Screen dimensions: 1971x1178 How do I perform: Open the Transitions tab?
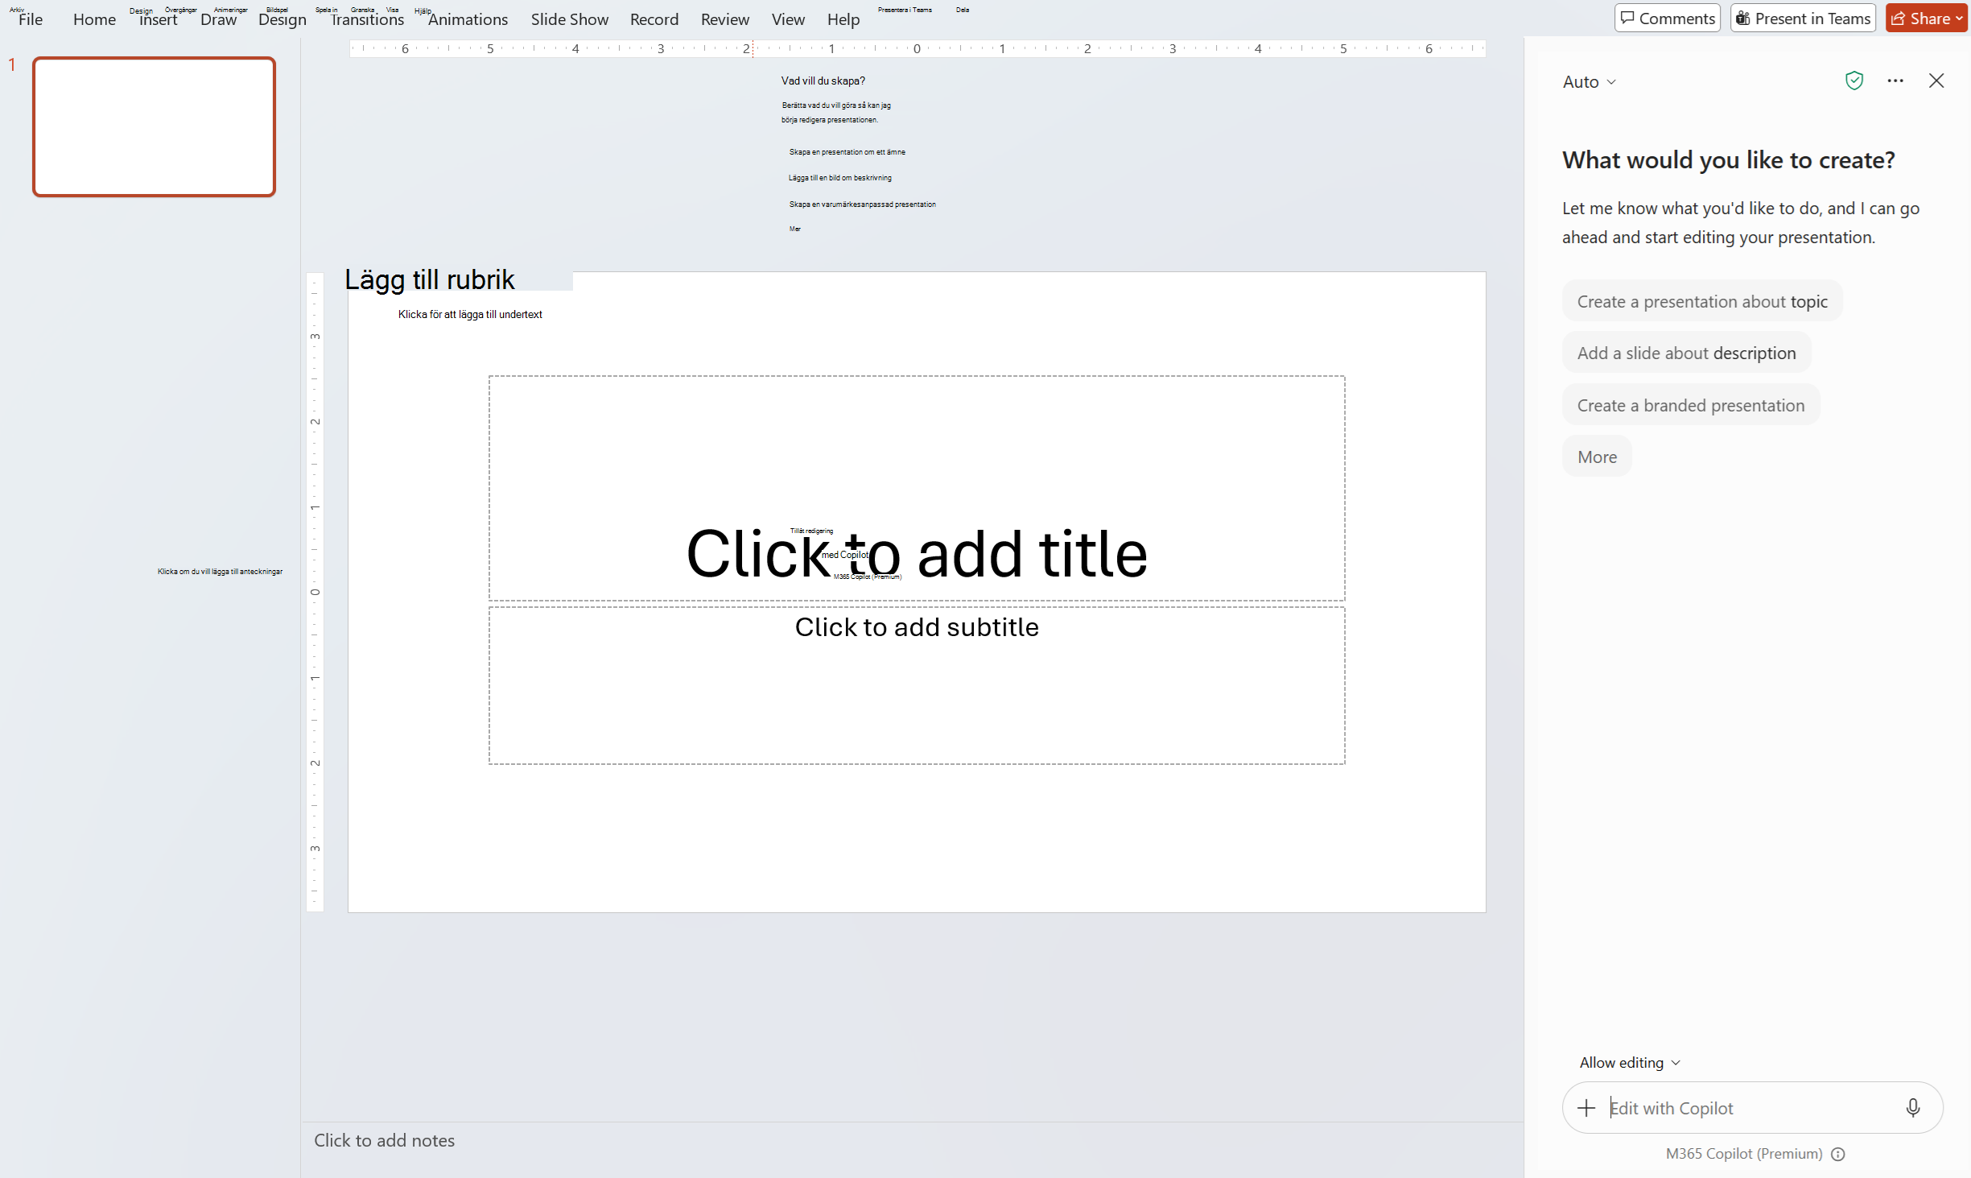(367, 19)
